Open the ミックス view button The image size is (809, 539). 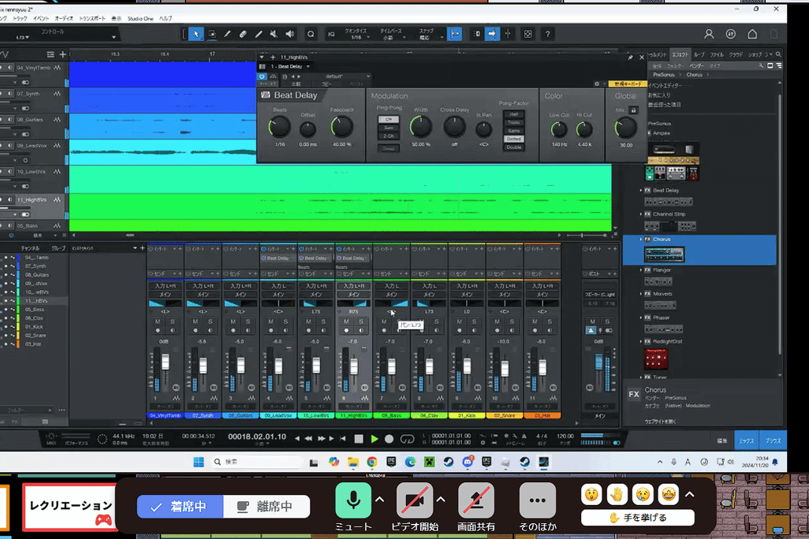(x=747, y=441)
